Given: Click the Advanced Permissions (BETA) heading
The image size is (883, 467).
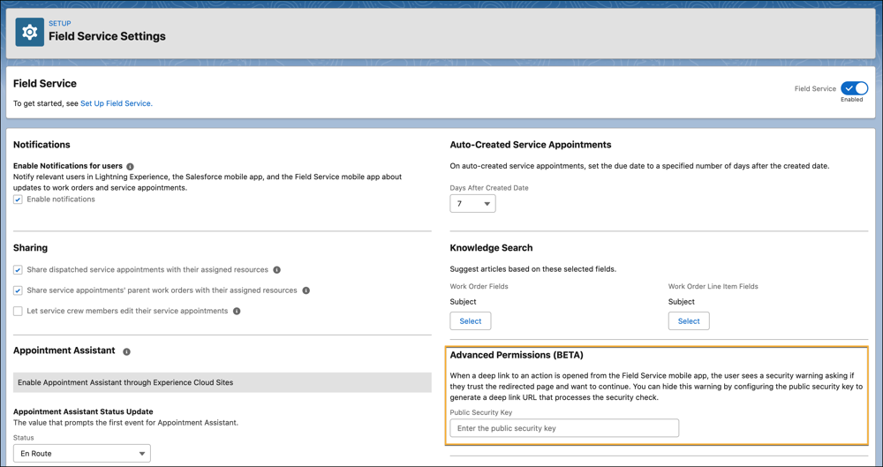Looking at the screenshot, I should tap(517, 355).
